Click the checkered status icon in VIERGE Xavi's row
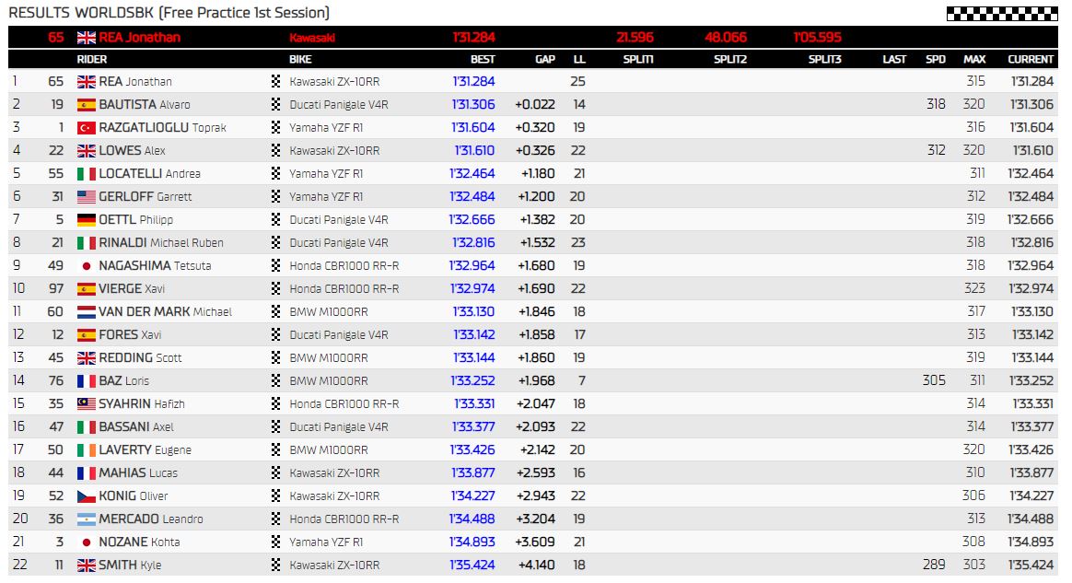The height and width of the screenshot is (583, 1072). click(275, 288)
